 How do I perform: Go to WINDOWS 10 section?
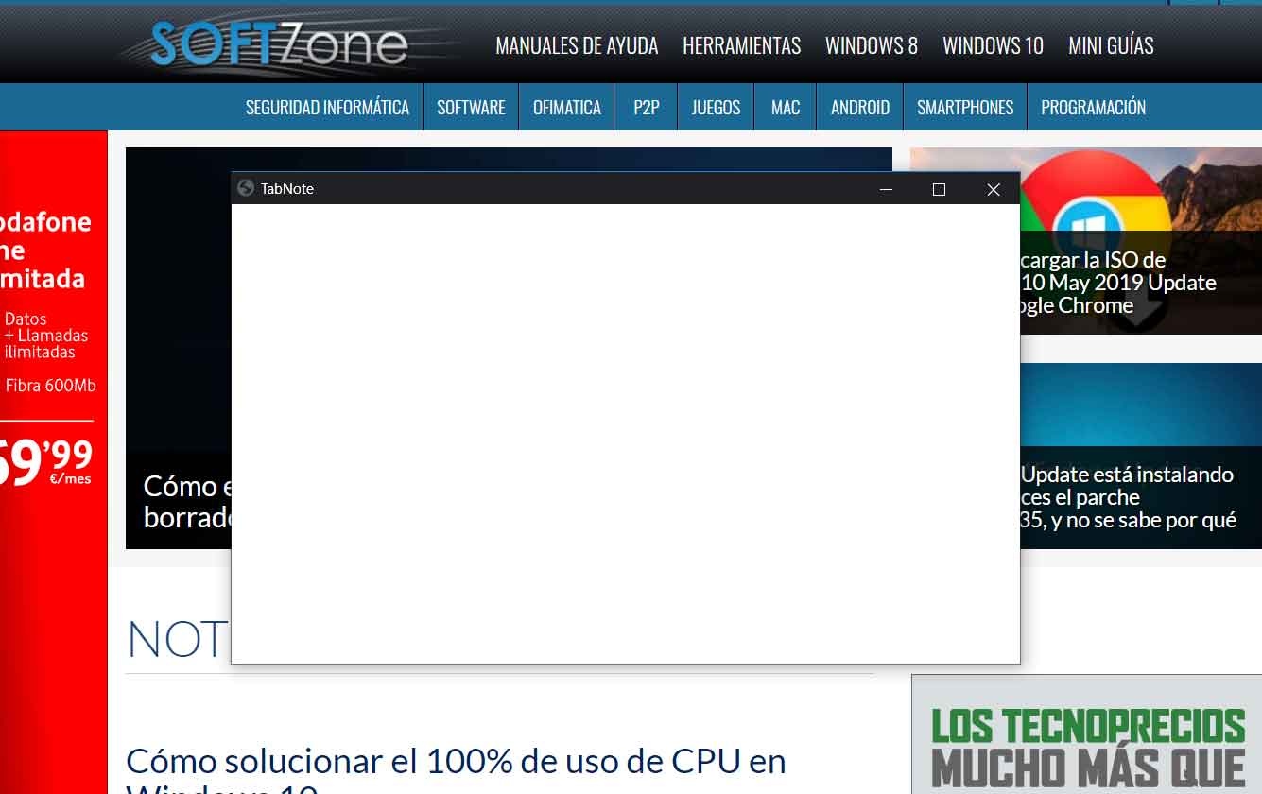[994, 45]
